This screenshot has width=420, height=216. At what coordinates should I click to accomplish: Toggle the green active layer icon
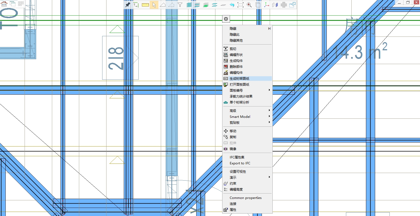coord(206,5)
